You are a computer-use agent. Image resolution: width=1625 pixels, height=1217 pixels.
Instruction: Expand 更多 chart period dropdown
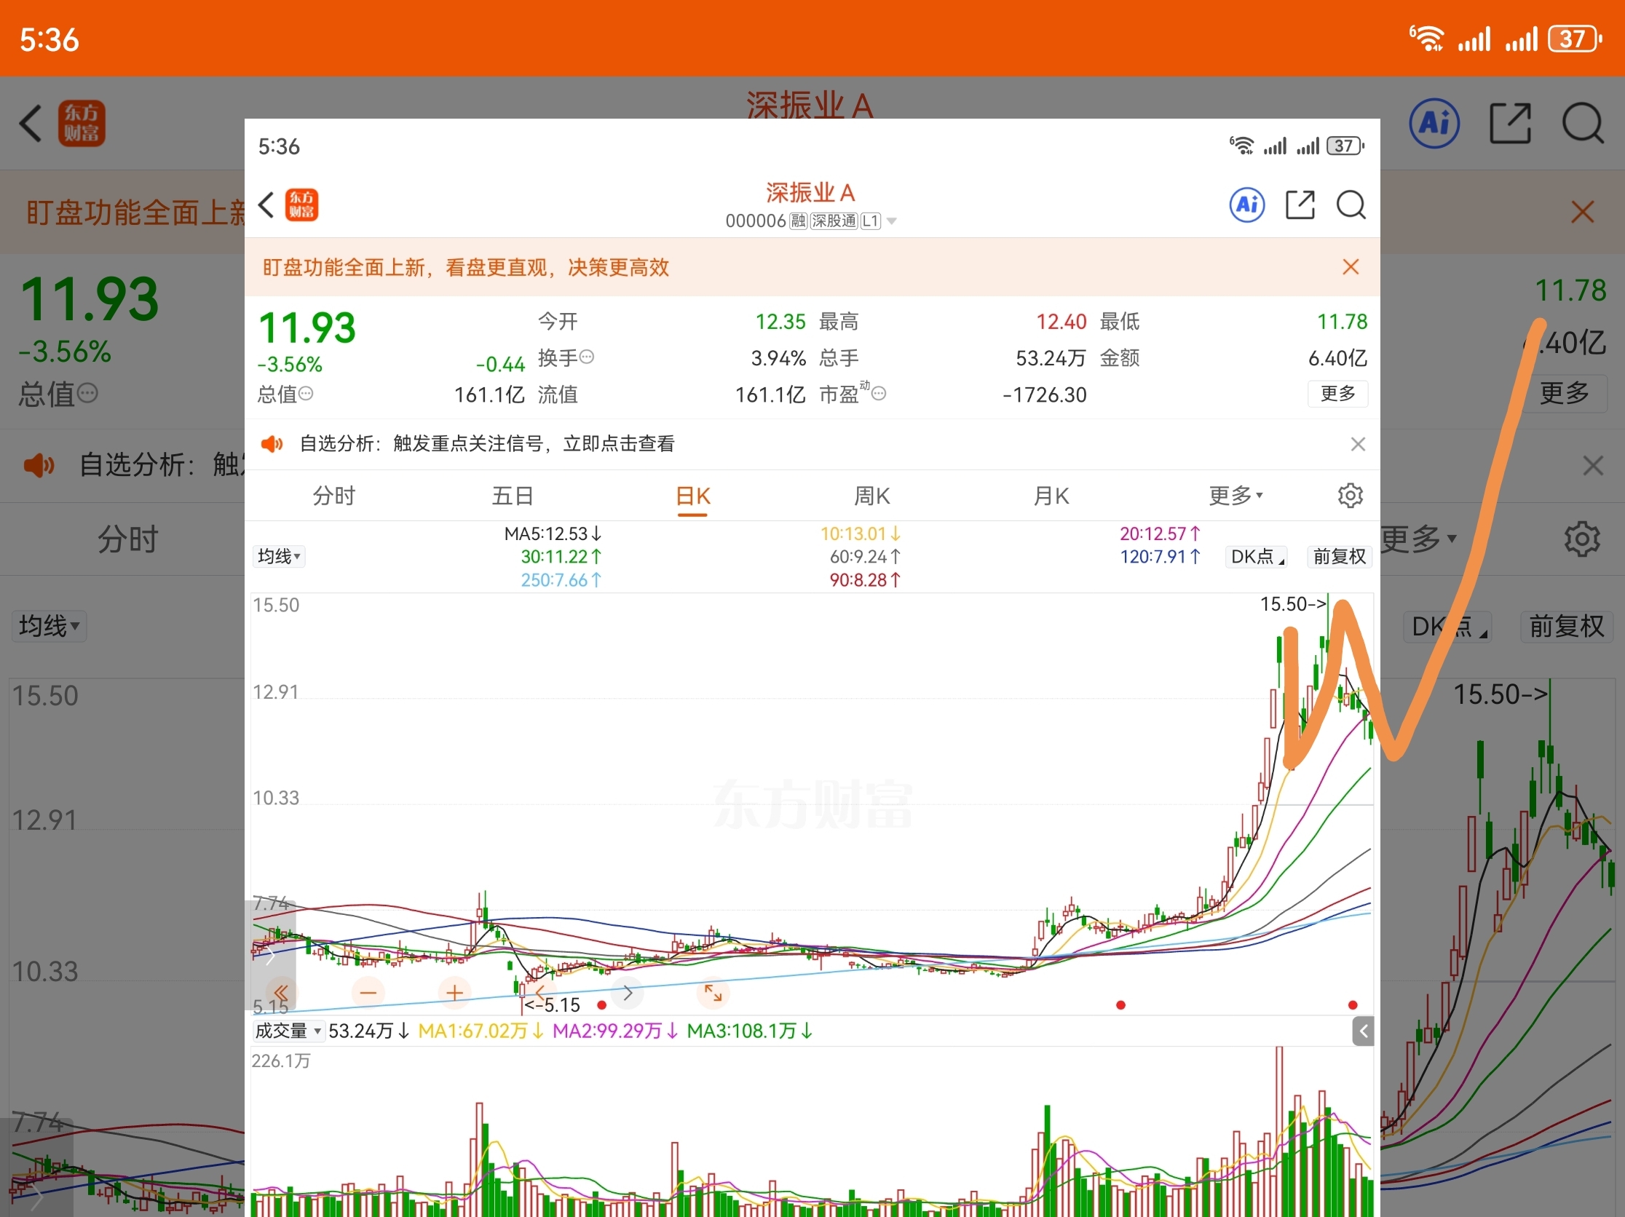tap(1235, 496)
